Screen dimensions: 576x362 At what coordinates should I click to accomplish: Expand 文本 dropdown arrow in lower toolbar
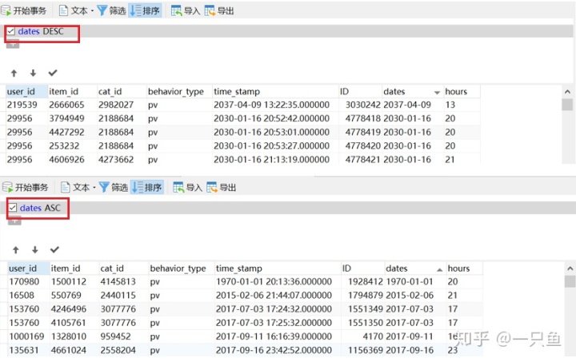[94, 188]
